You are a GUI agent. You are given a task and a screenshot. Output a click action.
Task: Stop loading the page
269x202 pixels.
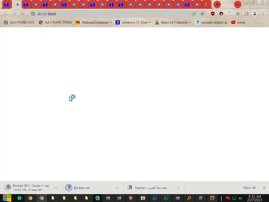click(23, 14)
